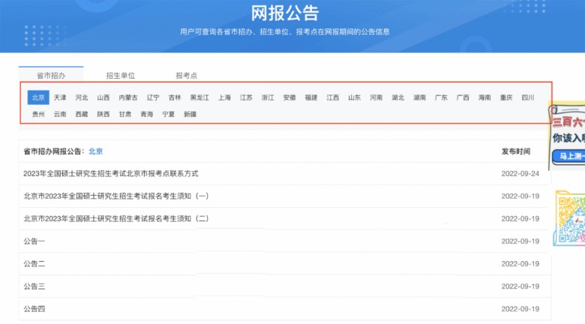Open the 公告四 announcement

pyautogui.click(x=34, y=308)
